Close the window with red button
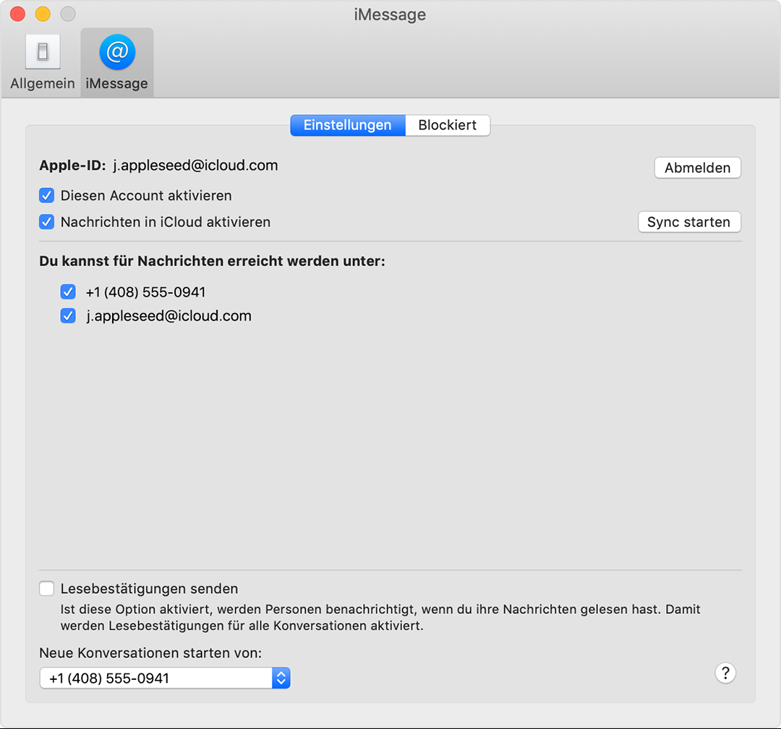Screen dimensions: 781x729 [x=18, y=14]
